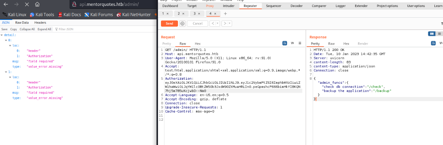Switch Response view to Hex
Screen dimensions: 443x145
346,44
